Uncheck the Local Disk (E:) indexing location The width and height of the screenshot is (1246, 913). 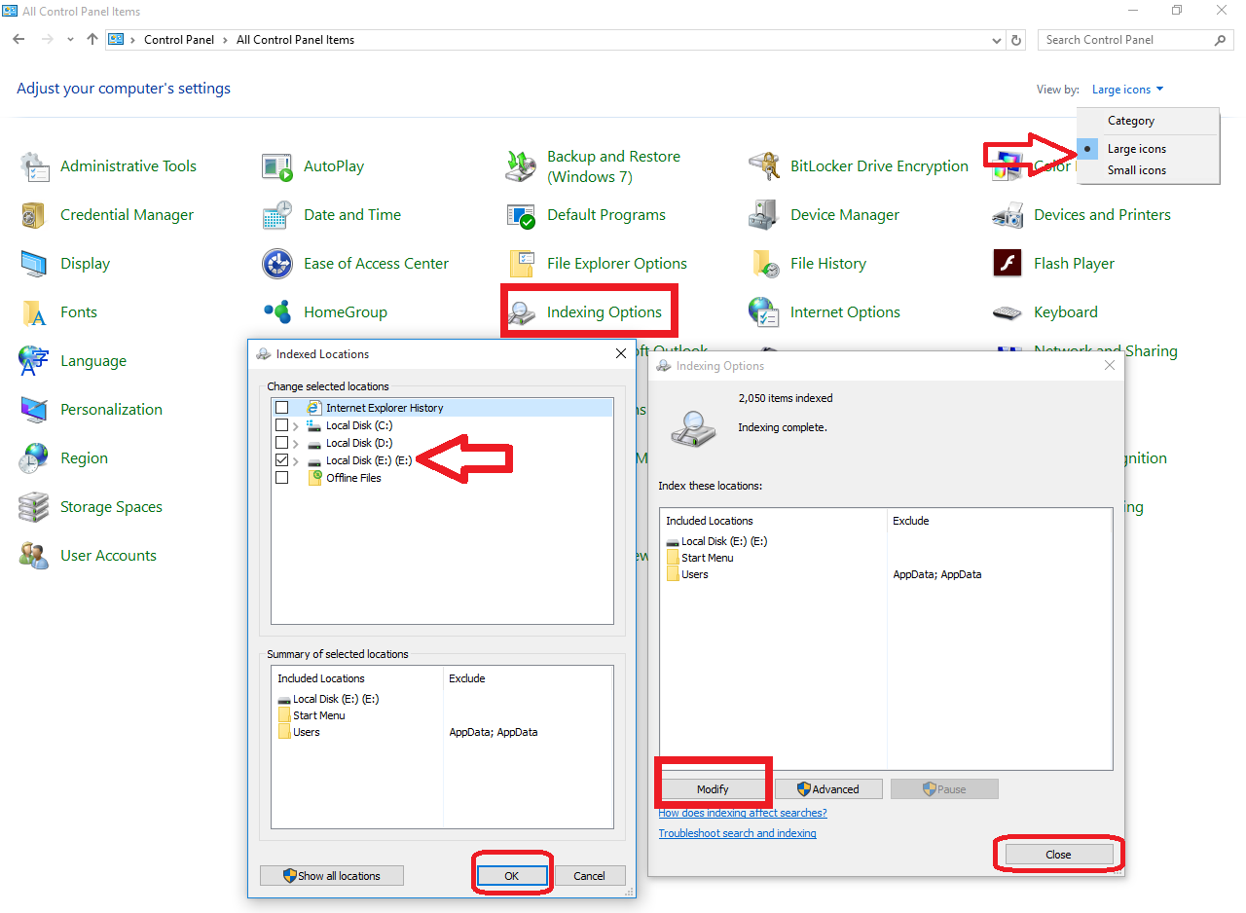(281, 459)
